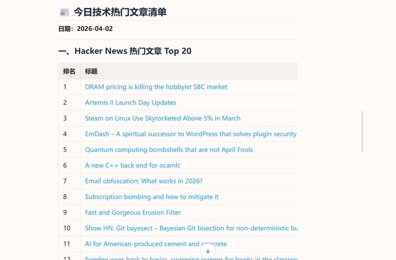Image resolution: width=396 pixels, height=260 pixels.
Task: Open 'DRAM pricing is killing the hobbyist SBC market'
Action: point(156,87)
